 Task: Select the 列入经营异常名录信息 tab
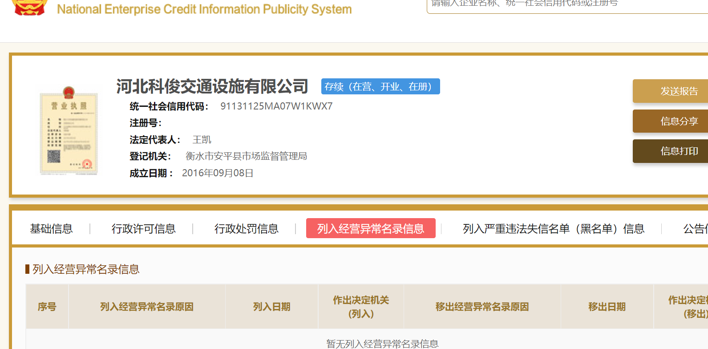371,228
